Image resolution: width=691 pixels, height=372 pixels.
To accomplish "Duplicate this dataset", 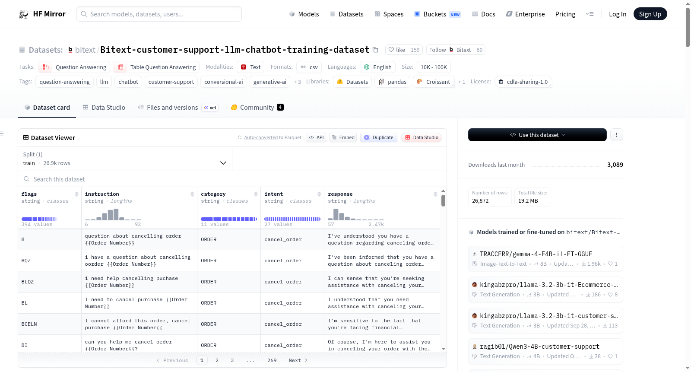I will coord(379,137).
